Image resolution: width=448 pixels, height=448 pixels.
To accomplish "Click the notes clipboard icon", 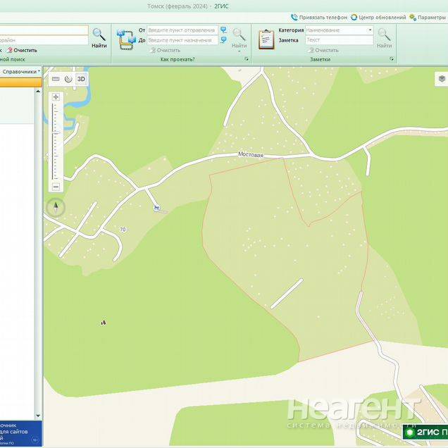I will point(266,39).
